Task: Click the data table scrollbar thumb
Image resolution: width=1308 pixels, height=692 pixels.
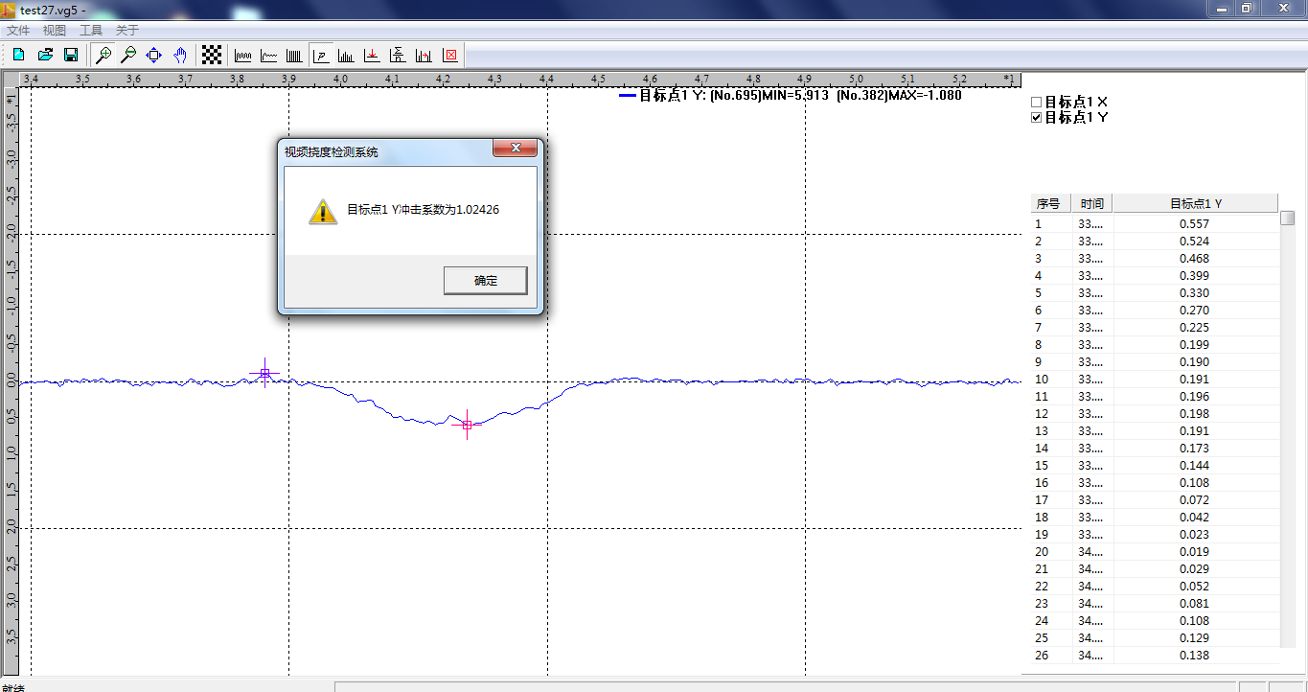Action: click(1288, 219)
